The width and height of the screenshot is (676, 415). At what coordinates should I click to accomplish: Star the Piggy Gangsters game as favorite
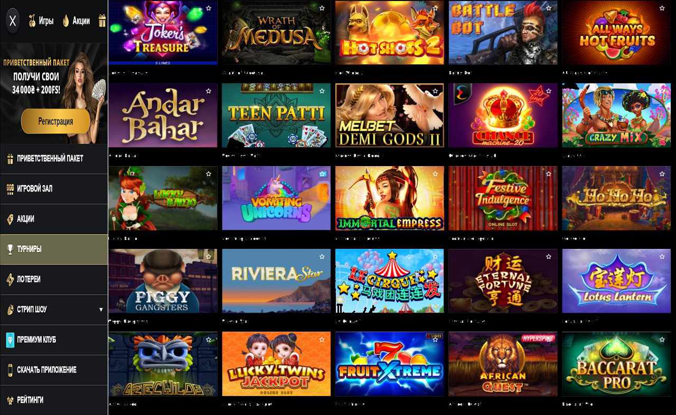click(209, 257)
